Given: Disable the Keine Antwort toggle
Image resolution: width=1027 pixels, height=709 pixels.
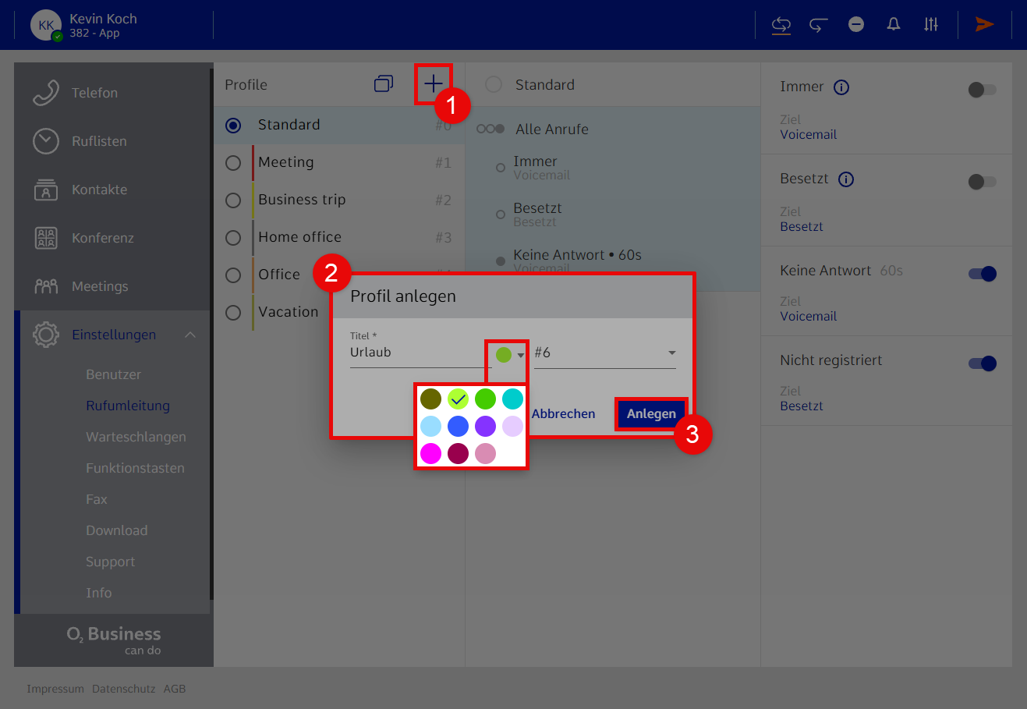Looking at the screenshot, I should [x=982, y=274].
